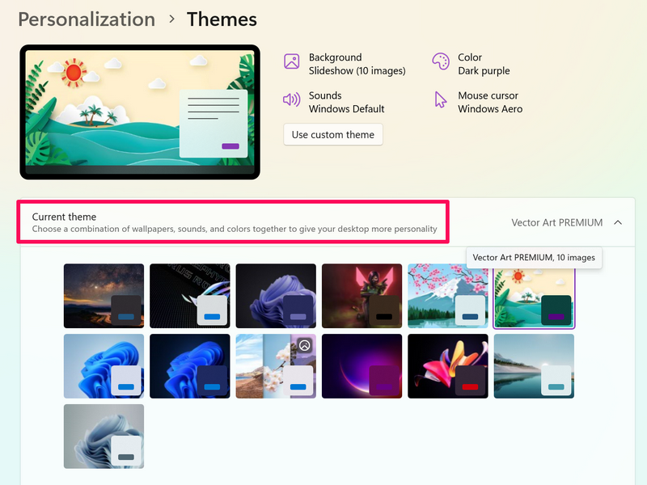Click the Color palette icon
The width and height of the screenshot is (647, 485).
(440, 61)
